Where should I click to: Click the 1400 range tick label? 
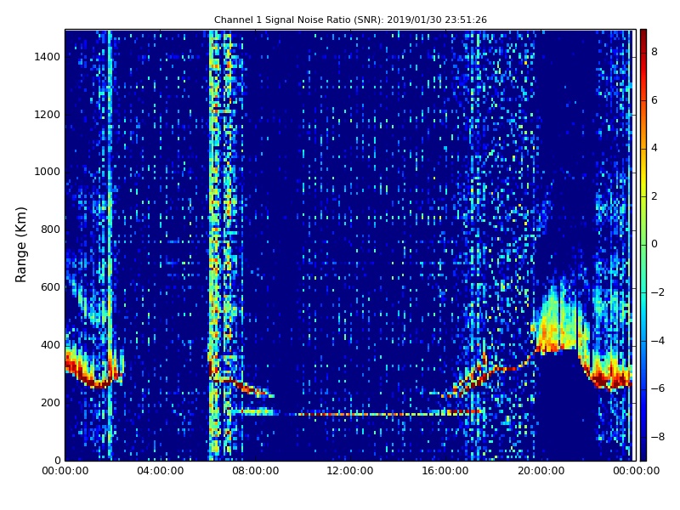(48, 57)
